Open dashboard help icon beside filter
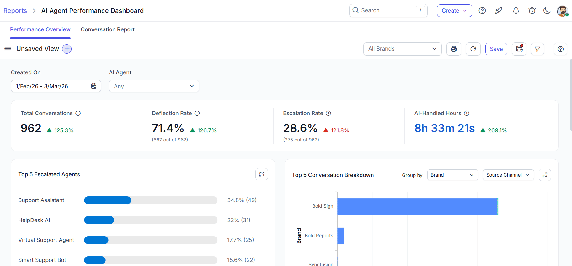This screenshot has width=572, height=266. click(x=560, y=49)
